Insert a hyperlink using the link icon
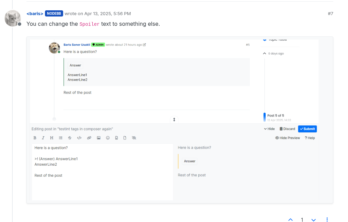348x222 pixels. (x=89, y=138)
